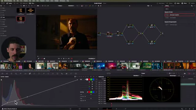The height and width of the screenshot is (110, 196).
Task: Open the Media Pool panel
Action: [x=24, y=3]
